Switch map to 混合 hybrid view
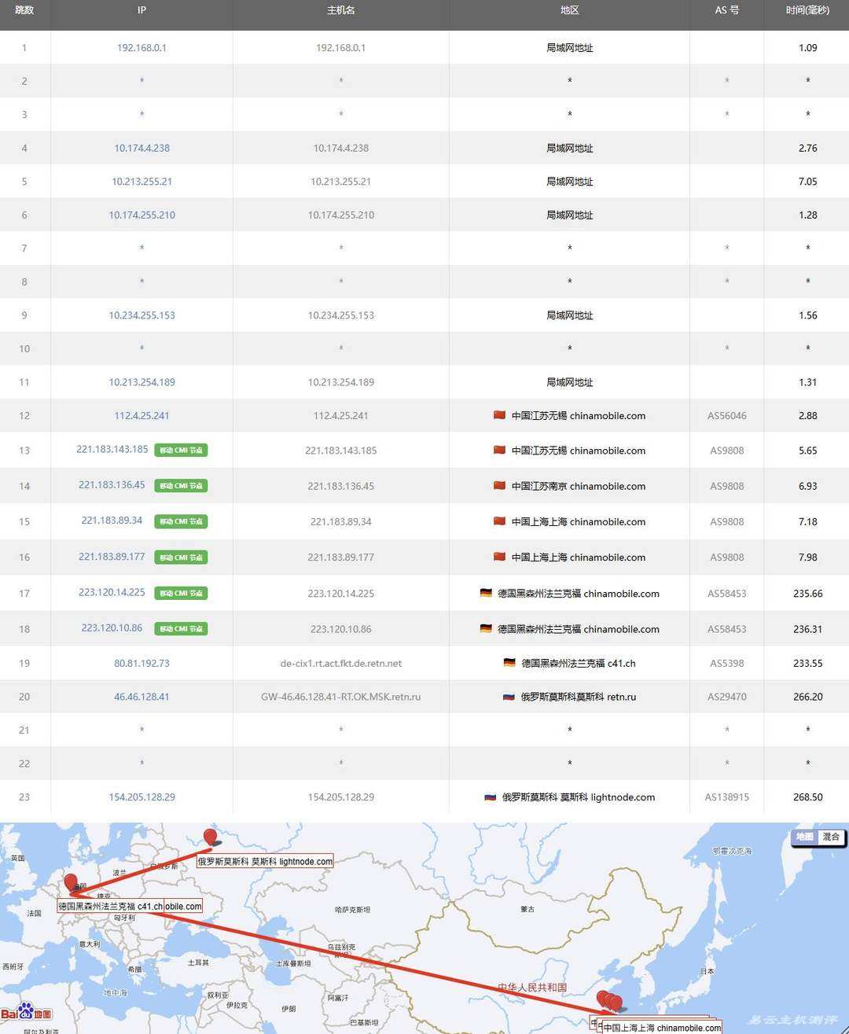Screen dimensions: 849x1034 pos(831,837)
